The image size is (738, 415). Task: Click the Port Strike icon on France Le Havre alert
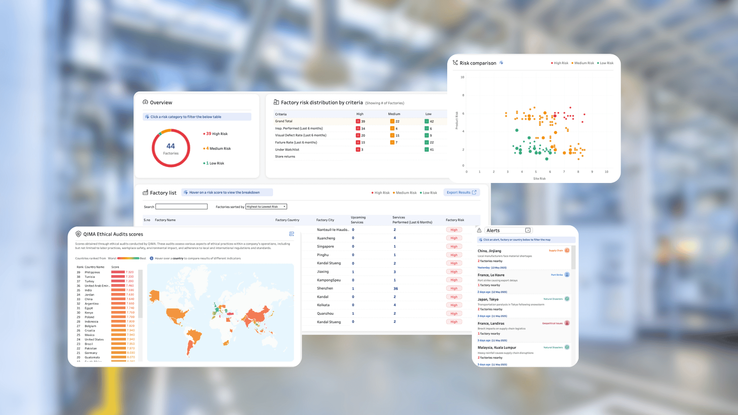567,274
